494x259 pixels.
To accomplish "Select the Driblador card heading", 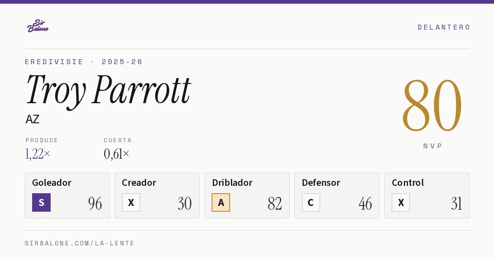I will click(x=232, y=183).
